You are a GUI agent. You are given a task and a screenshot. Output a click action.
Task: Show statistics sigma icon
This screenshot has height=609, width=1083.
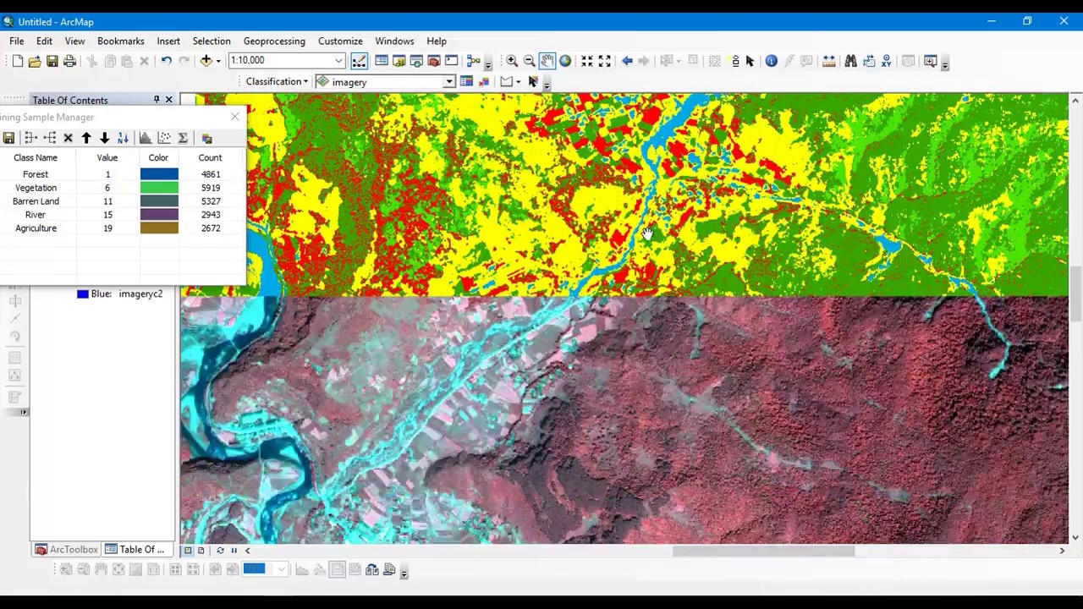(183, 138)
